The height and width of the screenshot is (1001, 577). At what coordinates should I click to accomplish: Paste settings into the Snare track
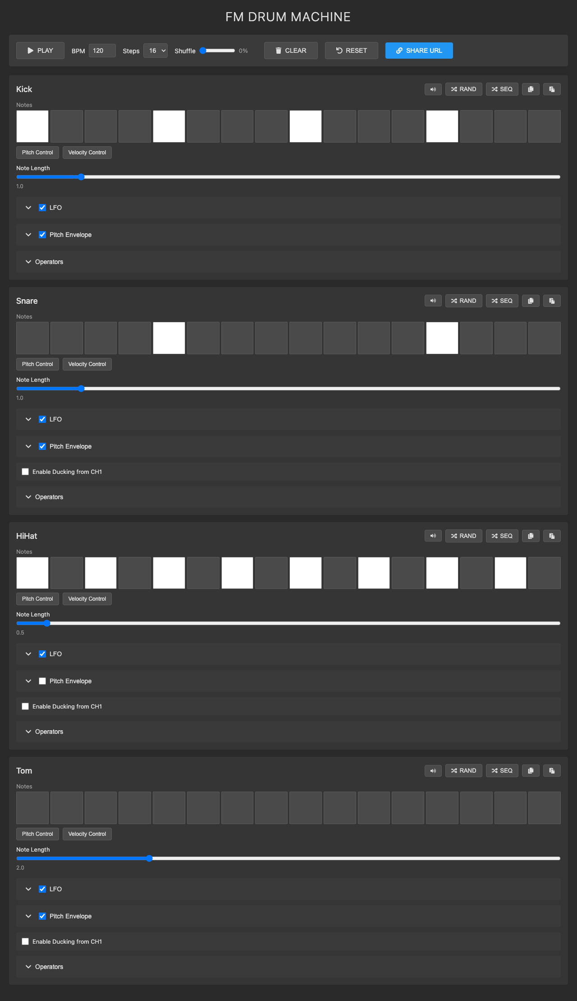point(552,301)
